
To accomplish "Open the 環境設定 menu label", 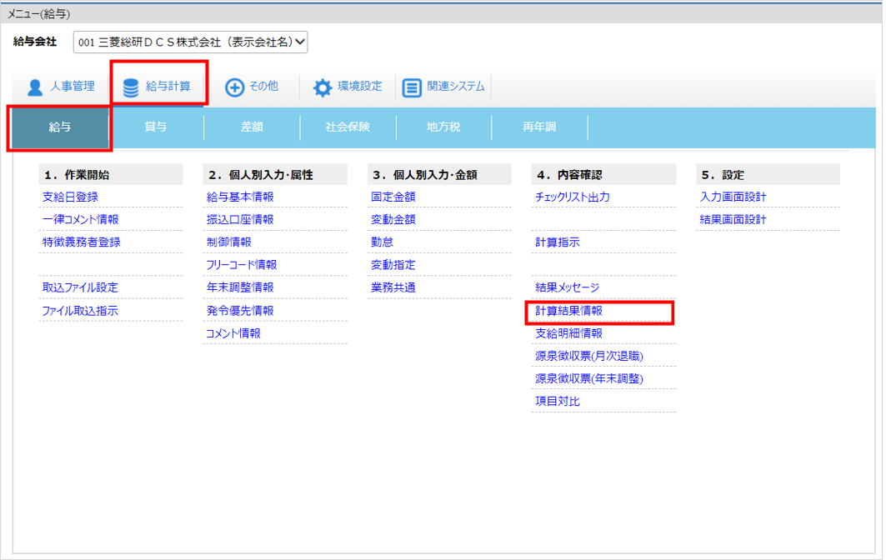I will pos(360,86).
